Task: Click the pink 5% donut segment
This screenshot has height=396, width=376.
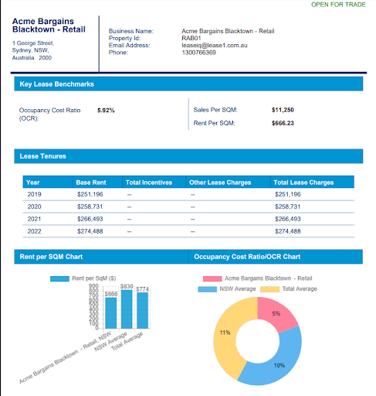Action: (x=276, y=313)
